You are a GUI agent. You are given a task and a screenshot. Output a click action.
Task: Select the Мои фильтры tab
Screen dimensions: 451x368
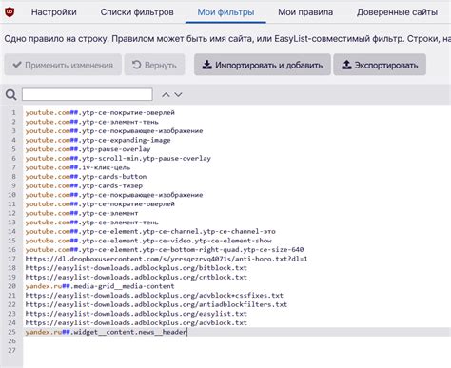[225, 12]
